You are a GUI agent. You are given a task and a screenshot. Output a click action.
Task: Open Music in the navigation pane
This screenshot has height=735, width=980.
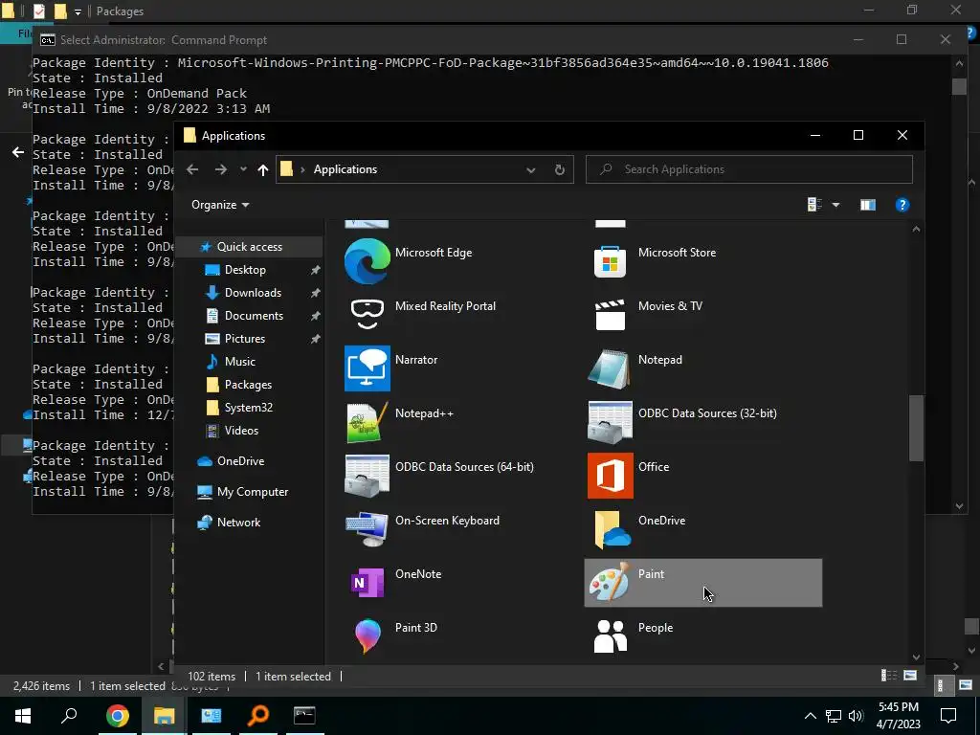pyautogui.click(x=239, y=361)
